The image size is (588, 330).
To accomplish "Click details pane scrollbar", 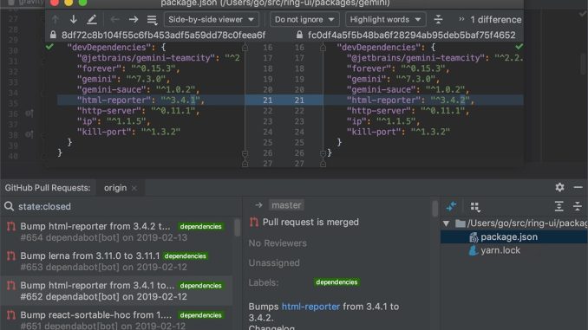I will pos(435,208).
